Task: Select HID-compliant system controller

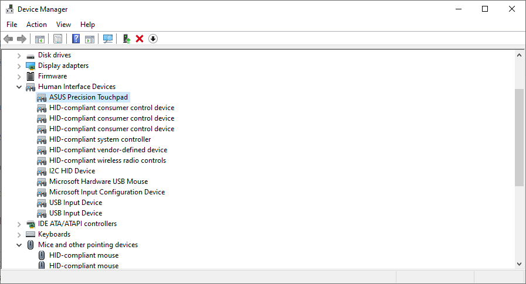Action: tap(100, 139)
